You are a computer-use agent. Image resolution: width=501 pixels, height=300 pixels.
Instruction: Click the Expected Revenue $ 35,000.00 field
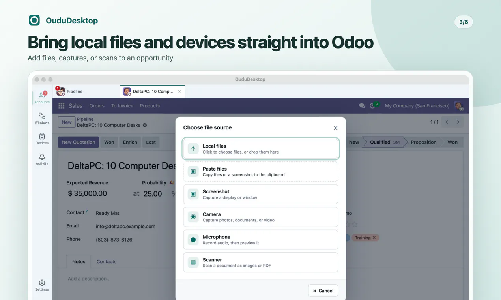(x=88, y=193)
